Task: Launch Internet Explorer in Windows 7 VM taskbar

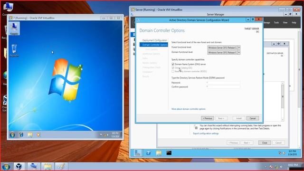Action: tap(21, 134)
